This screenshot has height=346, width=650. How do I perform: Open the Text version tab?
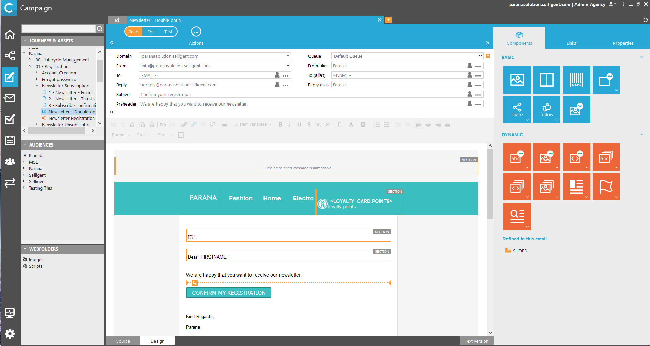click(x=476, y=341)
